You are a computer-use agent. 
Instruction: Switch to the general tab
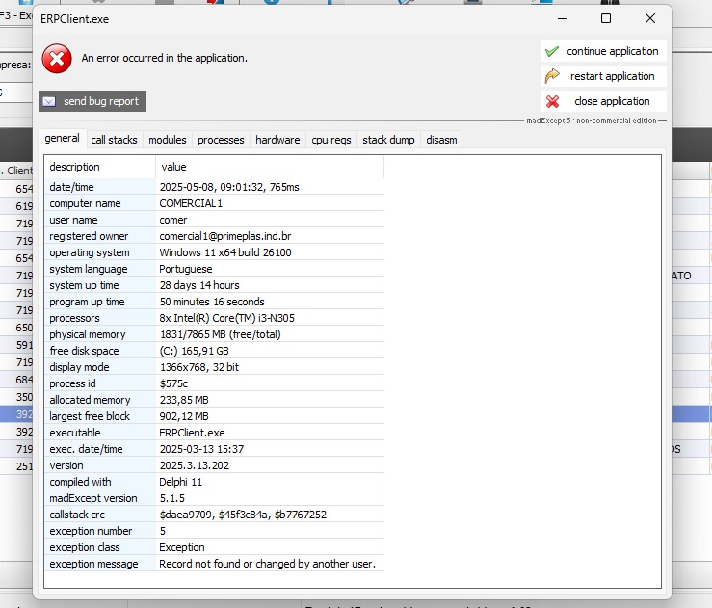(63, 139)
